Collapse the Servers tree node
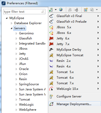The image size is (101, 113). click(11, 28)
